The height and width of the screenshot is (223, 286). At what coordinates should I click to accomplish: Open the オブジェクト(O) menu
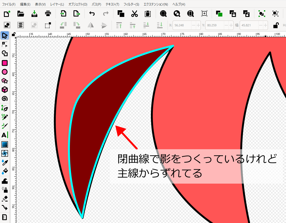click(x=78, y=4)
